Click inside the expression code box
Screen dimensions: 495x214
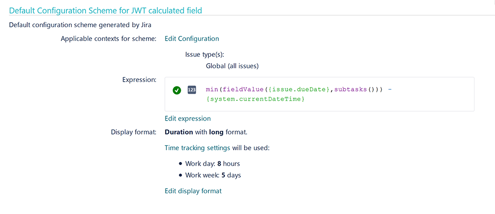pos(319,94)
